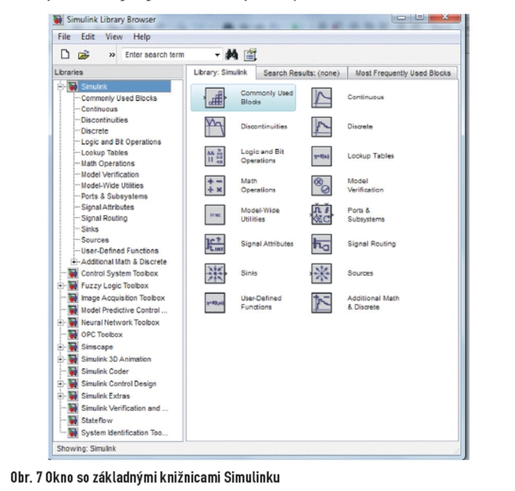Open the Discontinuities library icon
This screenshot has width=515, height=491.
click(215, 127)
